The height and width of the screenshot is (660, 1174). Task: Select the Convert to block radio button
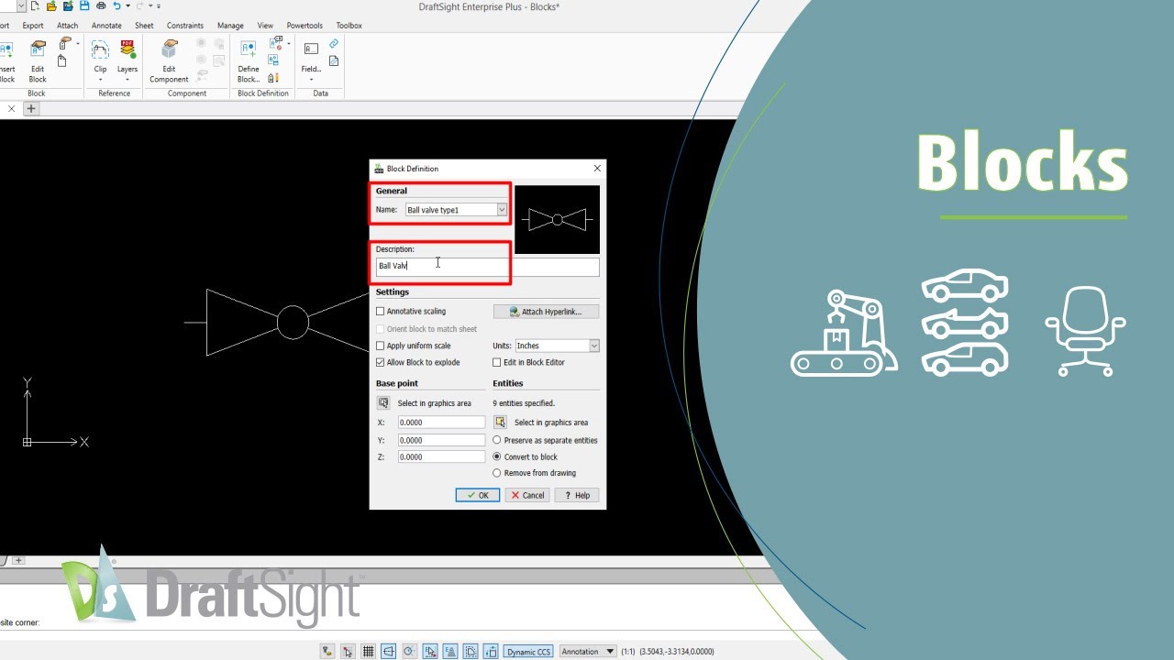[x=497, y=456]
